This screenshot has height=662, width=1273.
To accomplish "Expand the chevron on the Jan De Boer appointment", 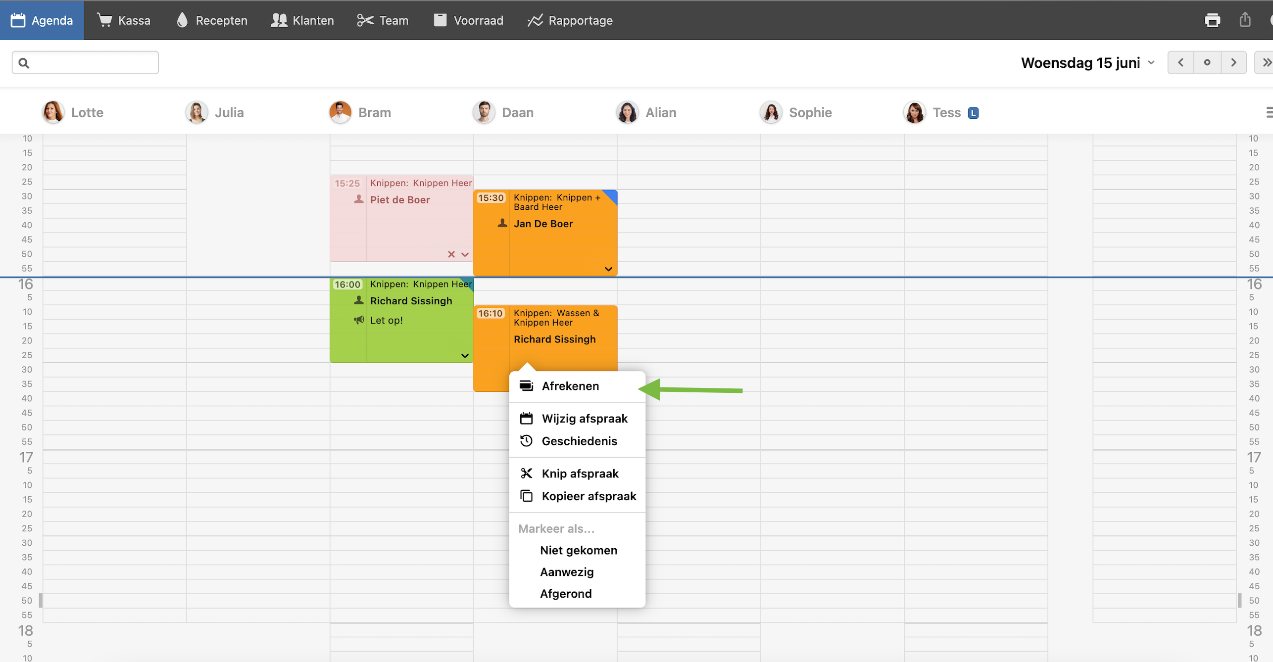I will click(608, 269).
